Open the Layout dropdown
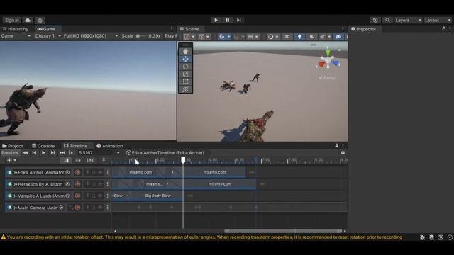This screenshot has width=454, height=255. coord(437,21)
